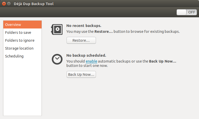Click the clock schedule icon
199x119 pixels.
click(57, 59)
